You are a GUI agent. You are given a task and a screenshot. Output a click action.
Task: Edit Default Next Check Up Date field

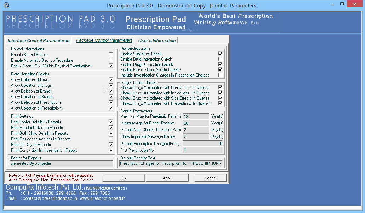pos(196,130)
